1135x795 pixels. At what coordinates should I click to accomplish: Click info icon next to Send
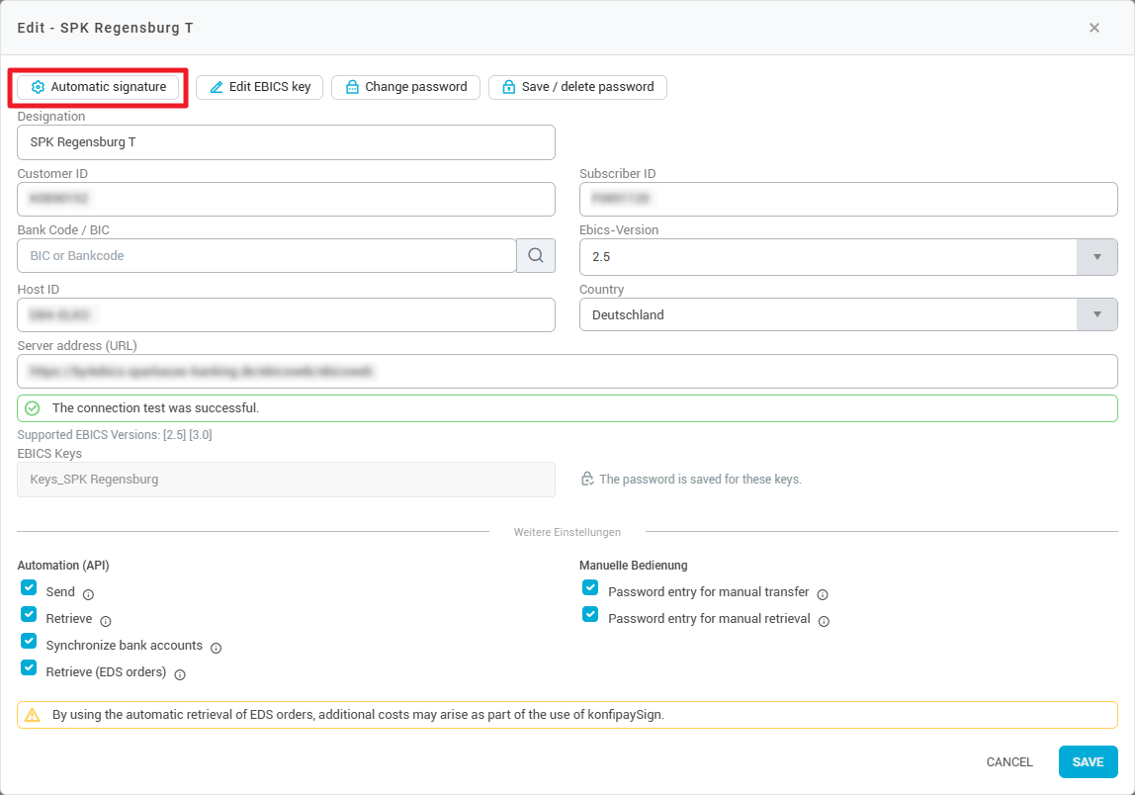88,594
